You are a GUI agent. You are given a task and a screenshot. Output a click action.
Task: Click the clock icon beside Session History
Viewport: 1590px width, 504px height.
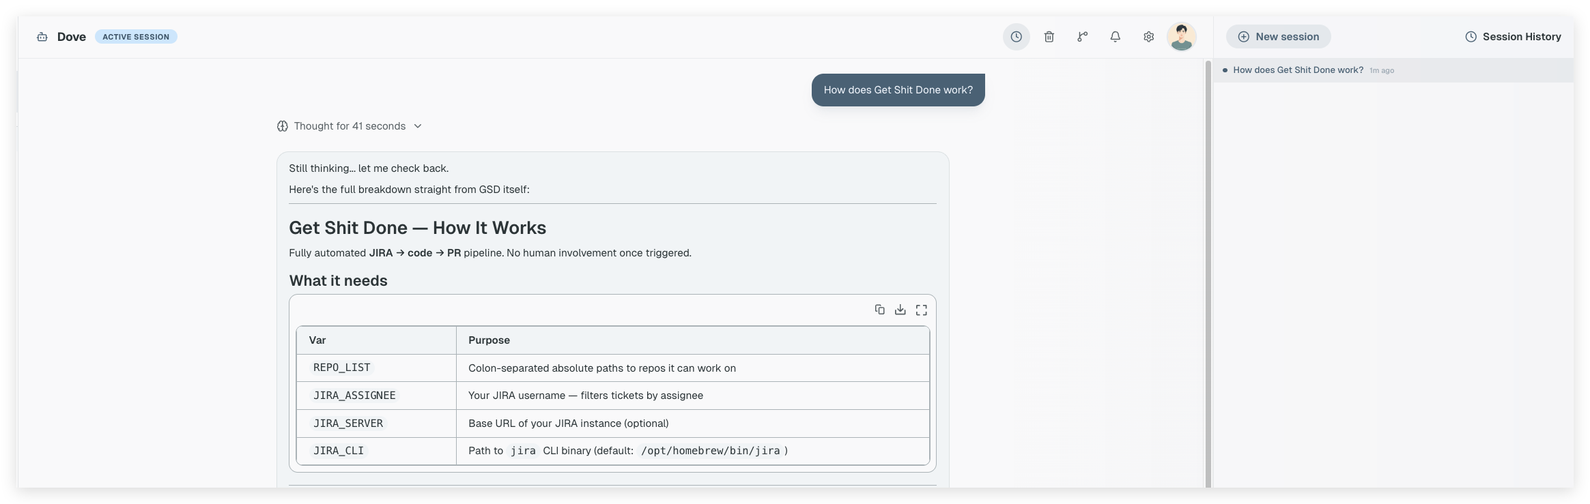[x=1471, y=37]
